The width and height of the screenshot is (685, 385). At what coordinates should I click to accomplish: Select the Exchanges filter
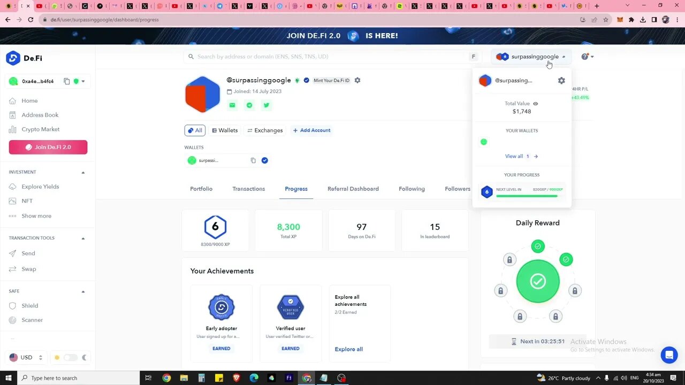click(x=265, y=130)
